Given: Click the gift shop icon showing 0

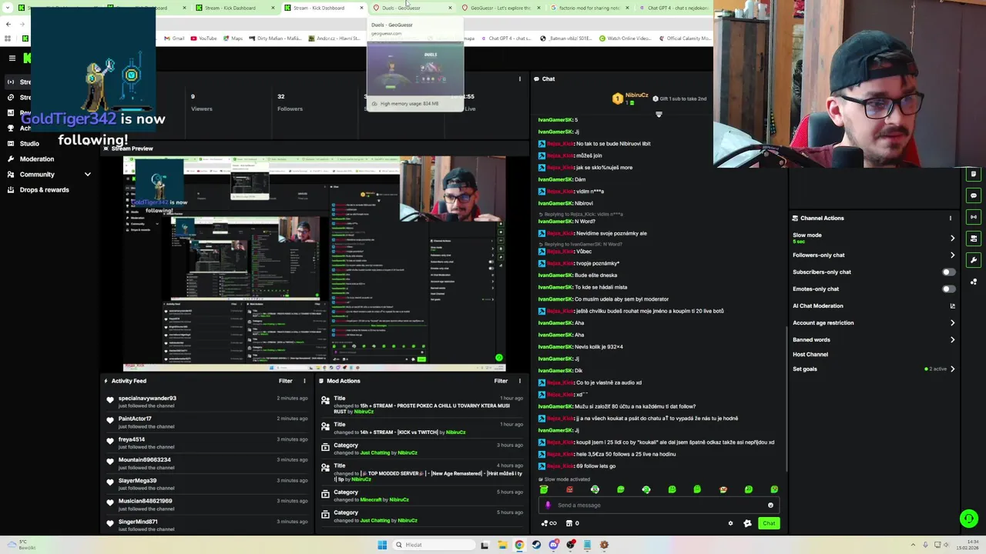Looking at the screenshot, I should pos(572,523).
